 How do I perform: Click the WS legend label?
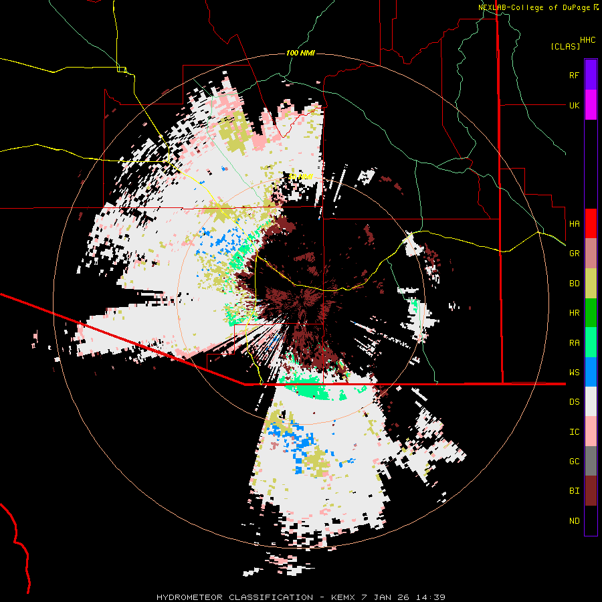(574, 372)
